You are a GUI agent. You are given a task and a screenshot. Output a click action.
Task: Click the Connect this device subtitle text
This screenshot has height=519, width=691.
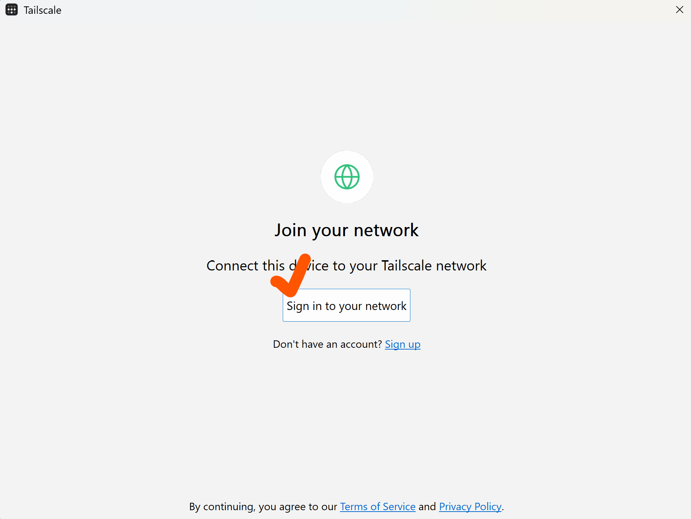click(346, 266)
